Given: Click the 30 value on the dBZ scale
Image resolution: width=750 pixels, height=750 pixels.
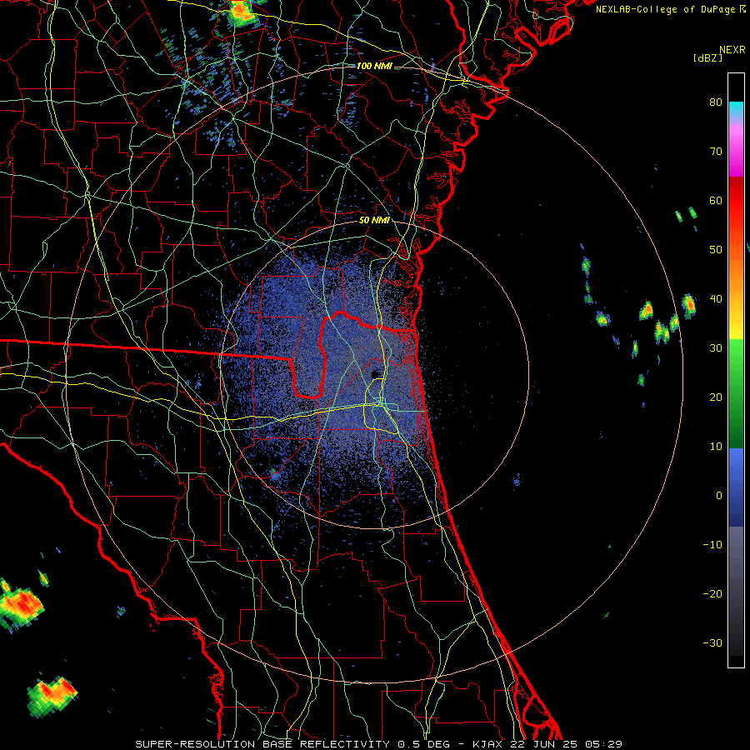Looking at the screenshot, I should pyautogui.click(x=716, y=348).
